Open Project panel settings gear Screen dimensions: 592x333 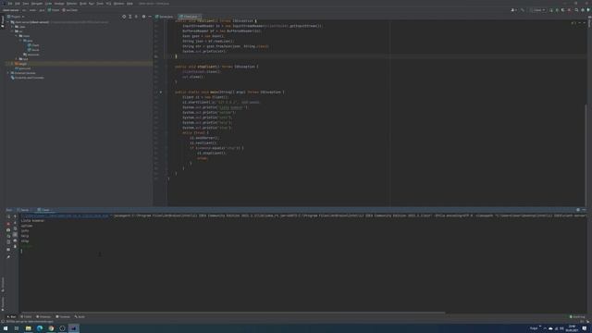pos(143,17)
